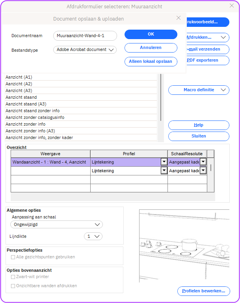Open Profiel arrow in first Lijntekening row

pos(164,162)
